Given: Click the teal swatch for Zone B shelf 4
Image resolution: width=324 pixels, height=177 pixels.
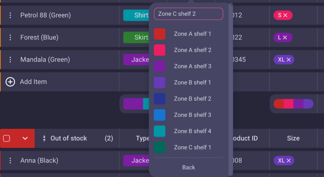Looking at the screenshot, I should pyautogui.click(x=159, y=131).
